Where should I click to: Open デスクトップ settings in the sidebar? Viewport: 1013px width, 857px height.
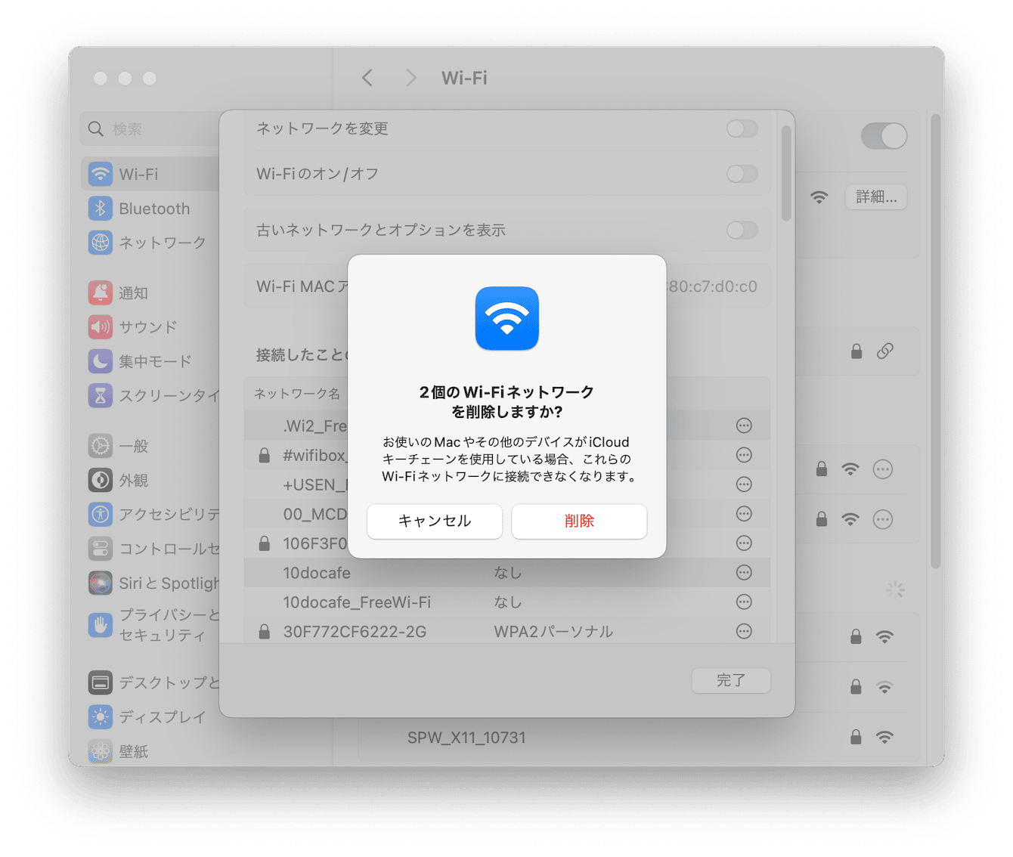click(150, 682)
